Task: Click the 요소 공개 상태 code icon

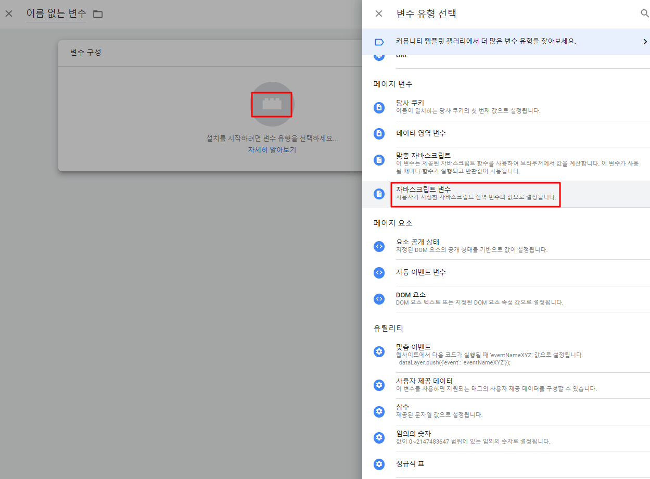Action: pyautogui.click(x=379, y=246)
